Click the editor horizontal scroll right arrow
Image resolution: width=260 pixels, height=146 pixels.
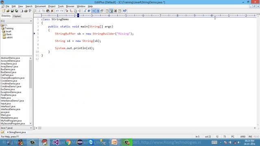pos(255,128)
